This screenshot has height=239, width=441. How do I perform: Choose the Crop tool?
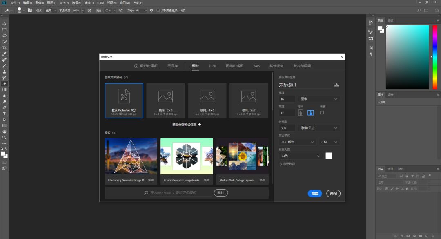pyautogui.click(x=4, y=48)
